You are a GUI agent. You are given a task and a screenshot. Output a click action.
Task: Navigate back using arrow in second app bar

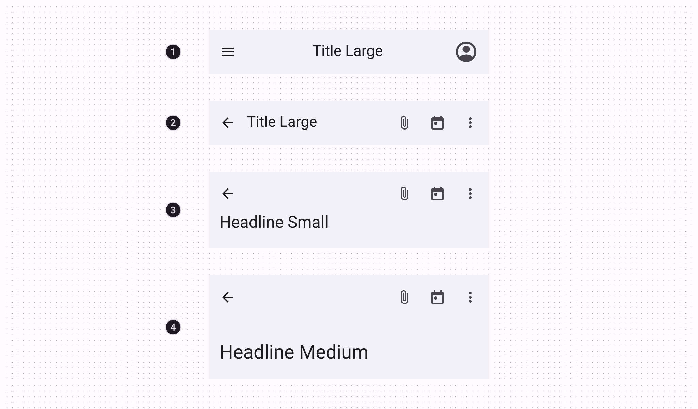(228, 122)
